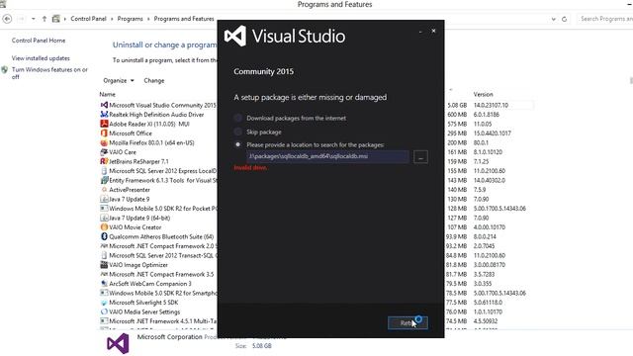This screenshot has width=633, height=356.
Task: Open Control Panel Home link
Action: [x=39, y=41]
